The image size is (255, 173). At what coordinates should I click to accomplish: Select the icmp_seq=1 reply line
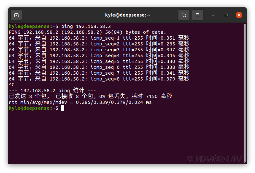(x=99, y=38)
